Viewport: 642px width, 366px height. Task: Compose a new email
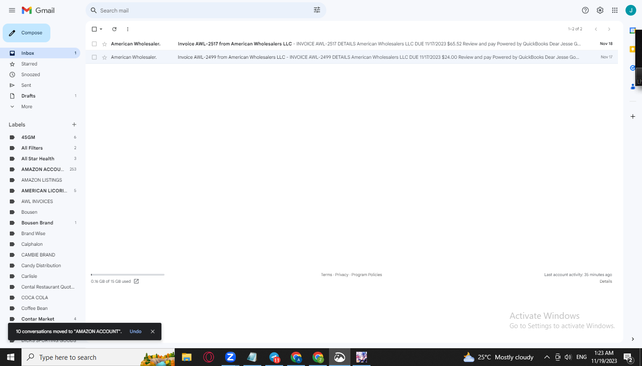point(26,33)
